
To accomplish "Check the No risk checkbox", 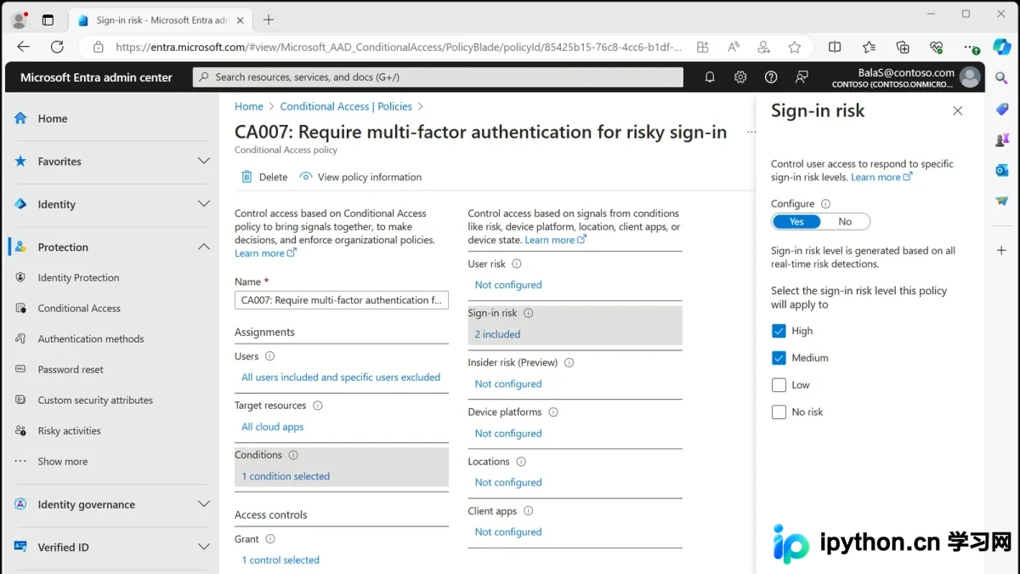I will 779,412.
